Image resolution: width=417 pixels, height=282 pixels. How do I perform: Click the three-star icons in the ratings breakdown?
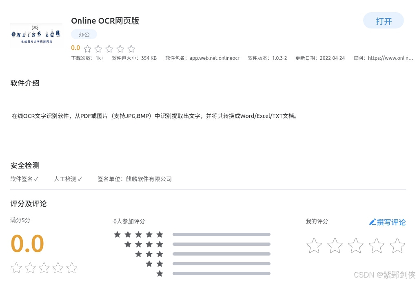tap(149, 254)
